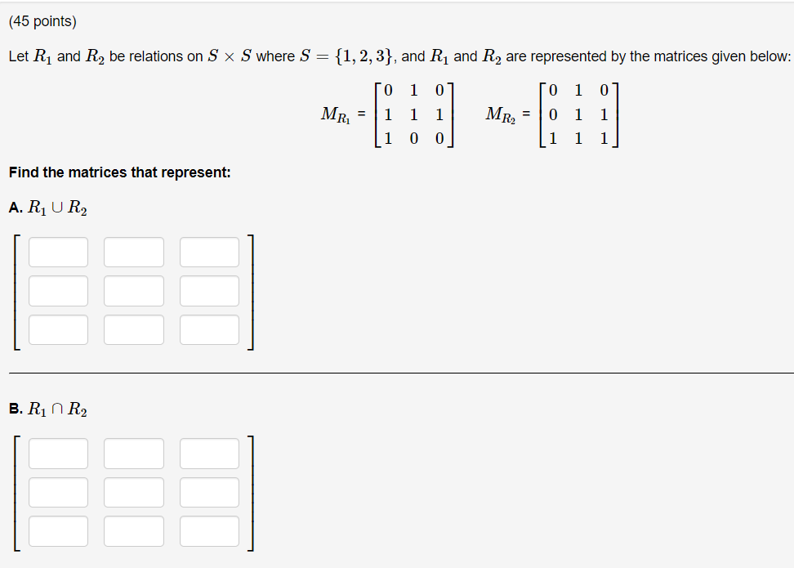Click the row 2, column 1 input box for R1 ∪ R2
Screen dimensions: 794x568
(58, 290)
